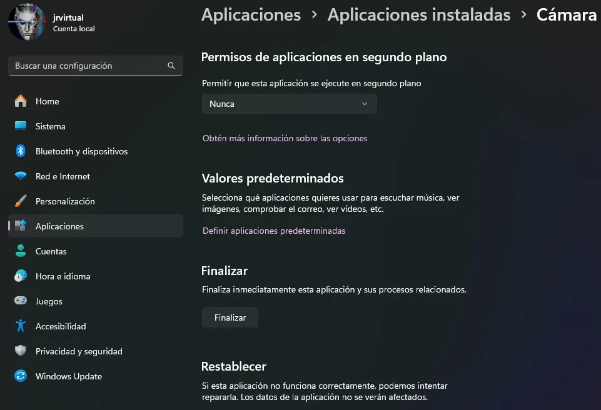Click the Home house icon
The height and width of the screenshot is (410, 601).
coord(21,101)
